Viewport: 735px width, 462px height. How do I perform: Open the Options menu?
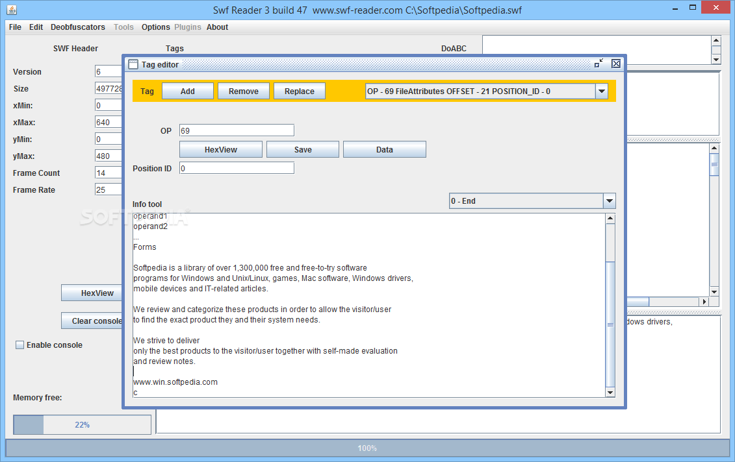coord(155,27)
